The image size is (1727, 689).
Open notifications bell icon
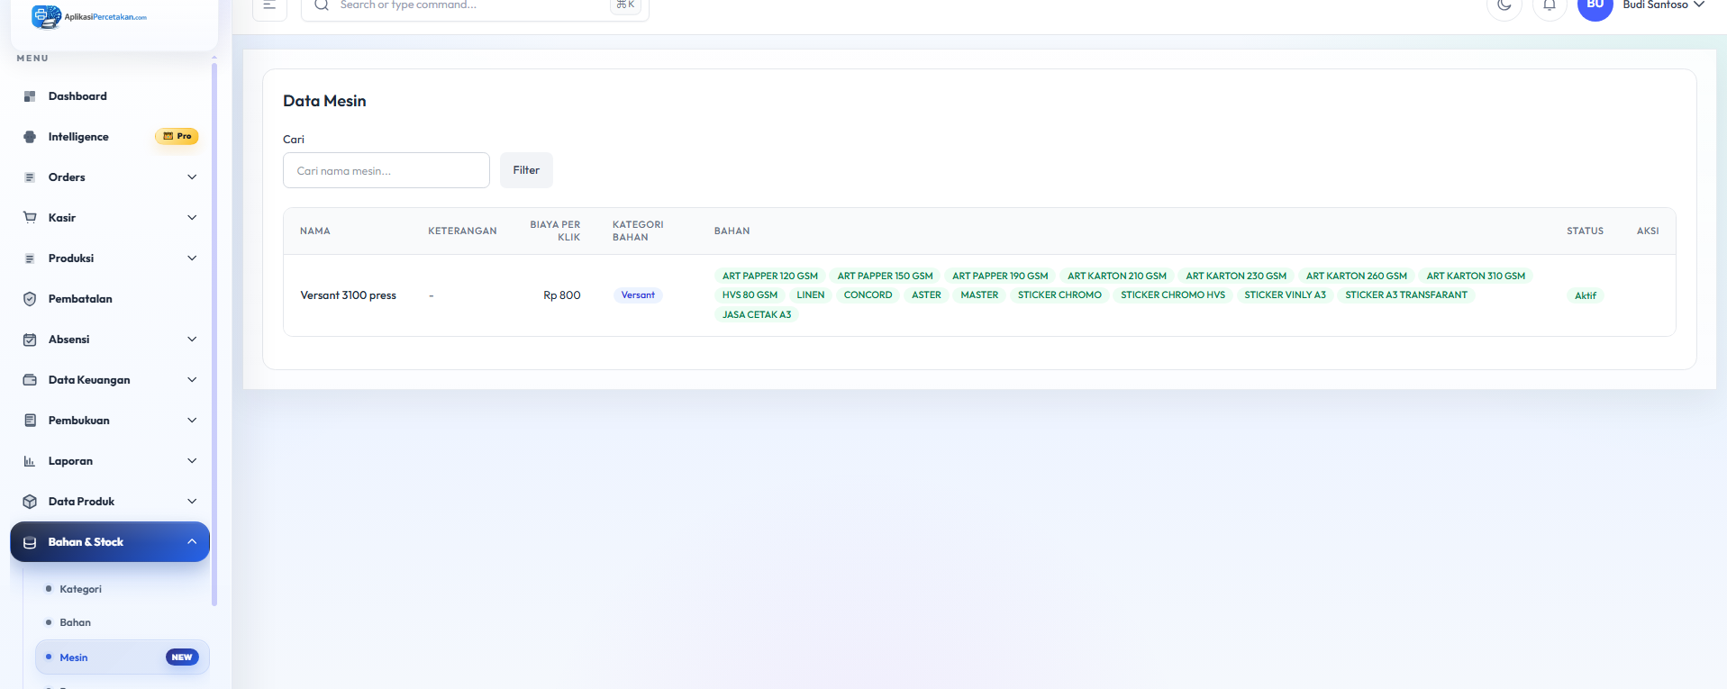1550,5
